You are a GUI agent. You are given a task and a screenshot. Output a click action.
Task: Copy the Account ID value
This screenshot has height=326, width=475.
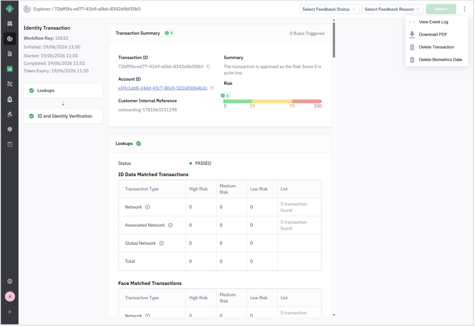click(212, 88)
